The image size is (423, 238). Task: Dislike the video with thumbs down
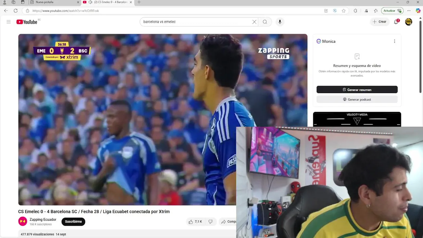211,222
